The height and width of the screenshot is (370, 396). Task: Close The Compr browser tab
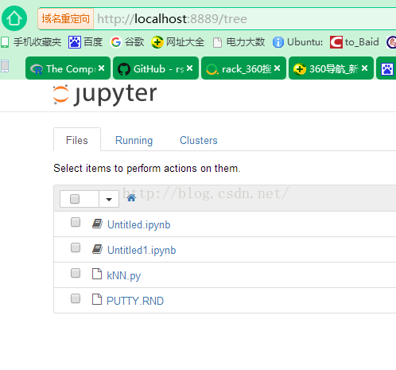(101, 68)
